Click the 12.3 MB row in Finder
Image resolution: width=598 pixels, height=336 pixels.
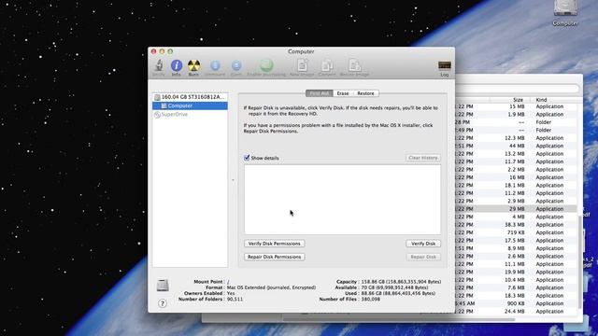pyautogui.click(x=516, y=138)
